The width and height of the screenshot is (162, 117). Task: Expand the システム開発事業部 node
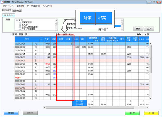pos(20,27)
